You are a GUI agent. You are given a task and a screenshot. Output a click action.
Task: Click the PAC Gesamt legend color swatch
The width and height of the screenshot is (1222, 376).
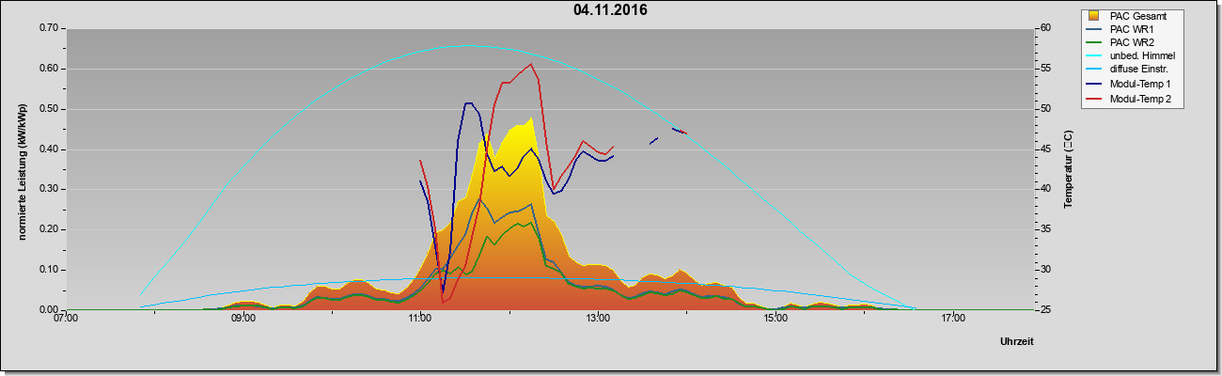click(x=1095, y=16)
